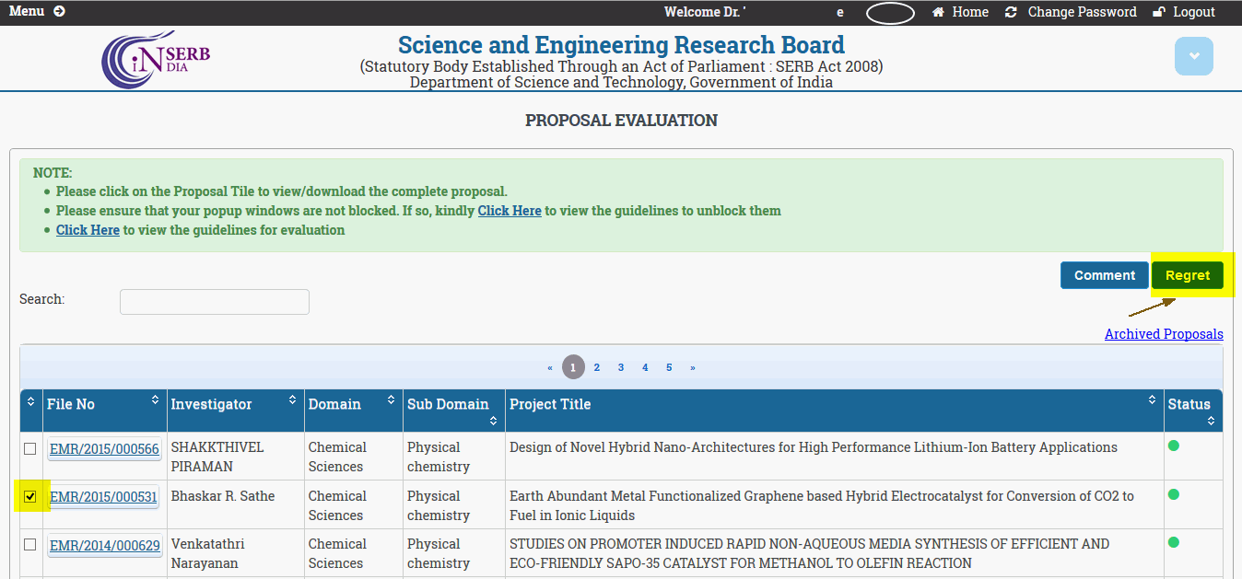Sort by Project Title column arrows
The image size is (1242, 579).
pyautogui.click(x=1152, y=400)
